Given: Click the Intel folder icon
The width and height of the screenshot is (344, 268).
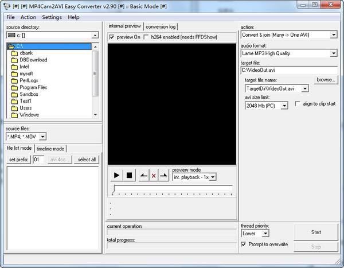Looking at the screenshot, I should point(14,67).
